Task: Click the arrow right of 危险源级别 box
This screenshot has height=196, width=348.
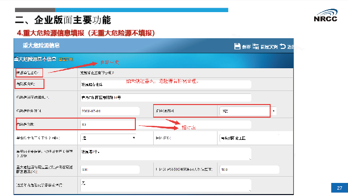Action: point(274,111)
